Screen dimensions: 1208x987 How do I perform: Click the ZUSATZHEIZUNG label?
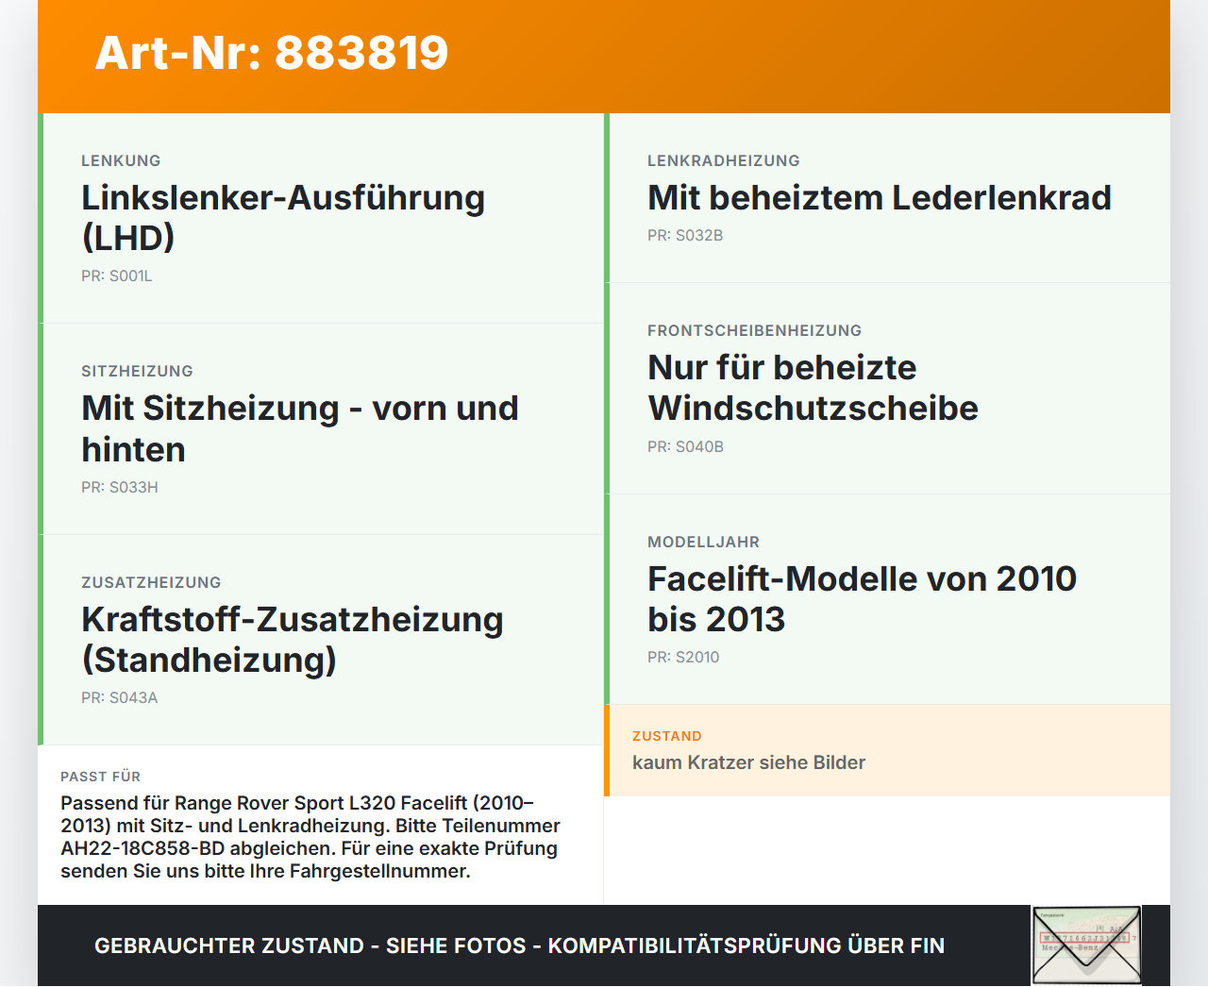click(x=151, y=582)
